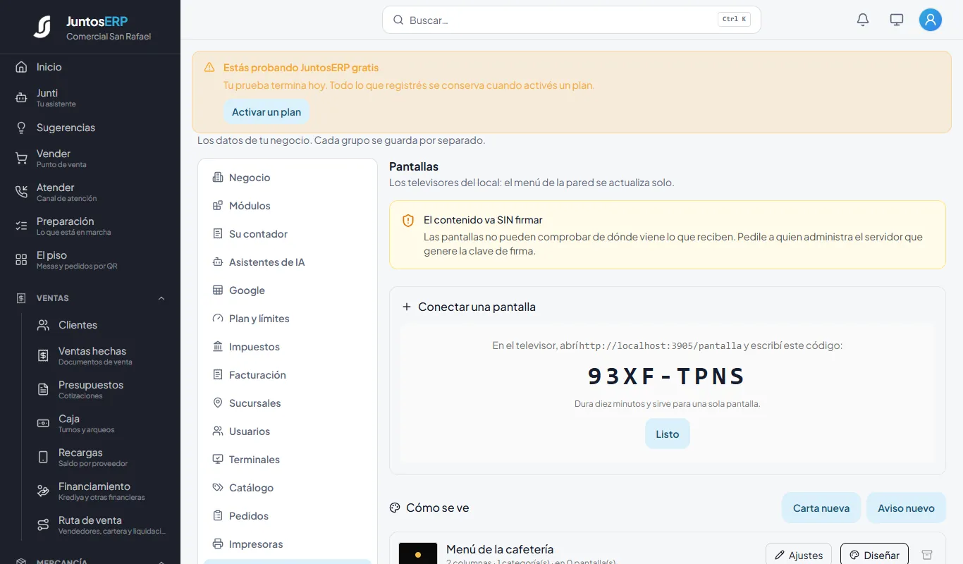Screen dimensions: 963x564
Task: Open the notifications bell
Action: (863, 20)
